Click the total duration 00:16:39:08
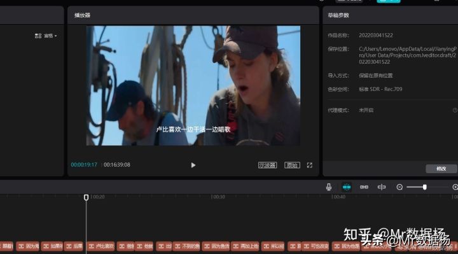Viewport: 458px width, 254px height. (117, 165)
